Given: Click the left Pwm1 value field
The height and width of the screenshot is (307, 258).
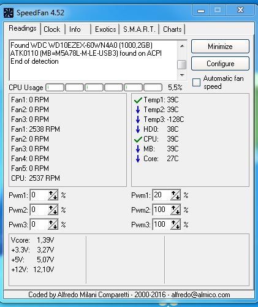Looking at the screenshot, I should pyautogui.click(x=39, y=195).
